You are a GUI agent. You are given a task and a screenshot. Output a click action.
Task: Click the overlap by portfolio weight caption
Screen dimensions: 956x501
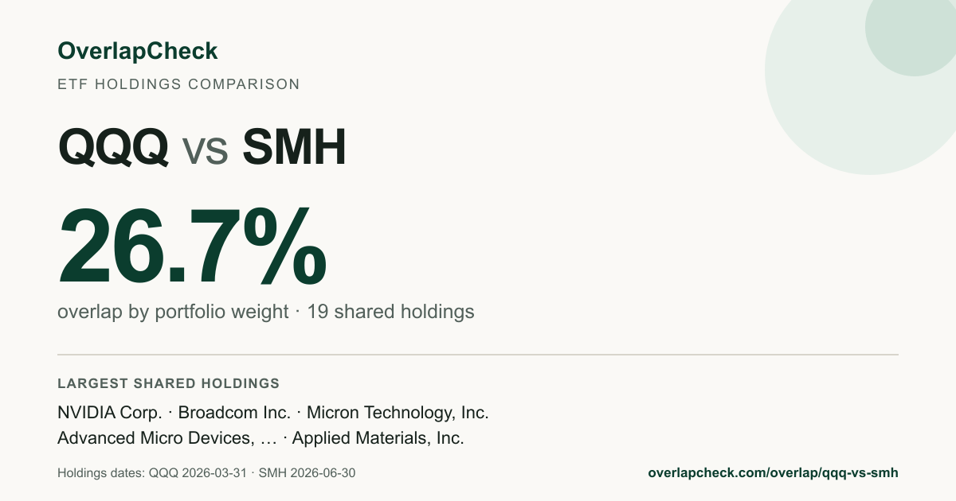tap(173, 312)
